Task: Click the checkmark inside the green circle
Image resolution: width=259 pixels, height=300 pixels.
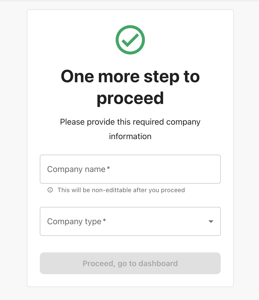Action: (130, 40)
